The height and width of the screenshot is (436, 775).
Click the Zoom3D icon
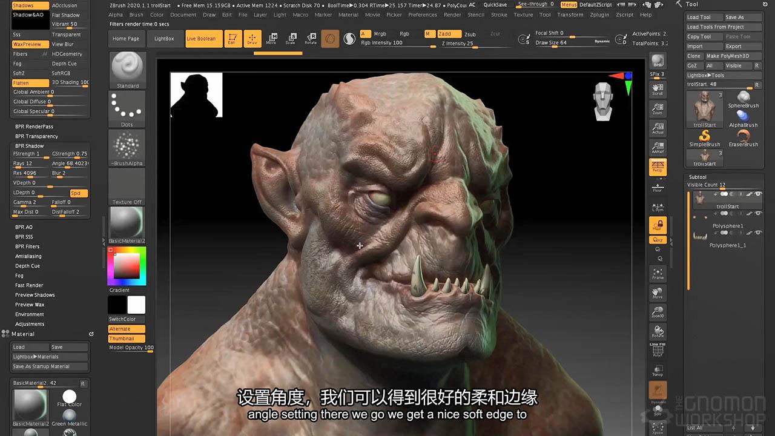pyautogui.click(x=658, y=312)
